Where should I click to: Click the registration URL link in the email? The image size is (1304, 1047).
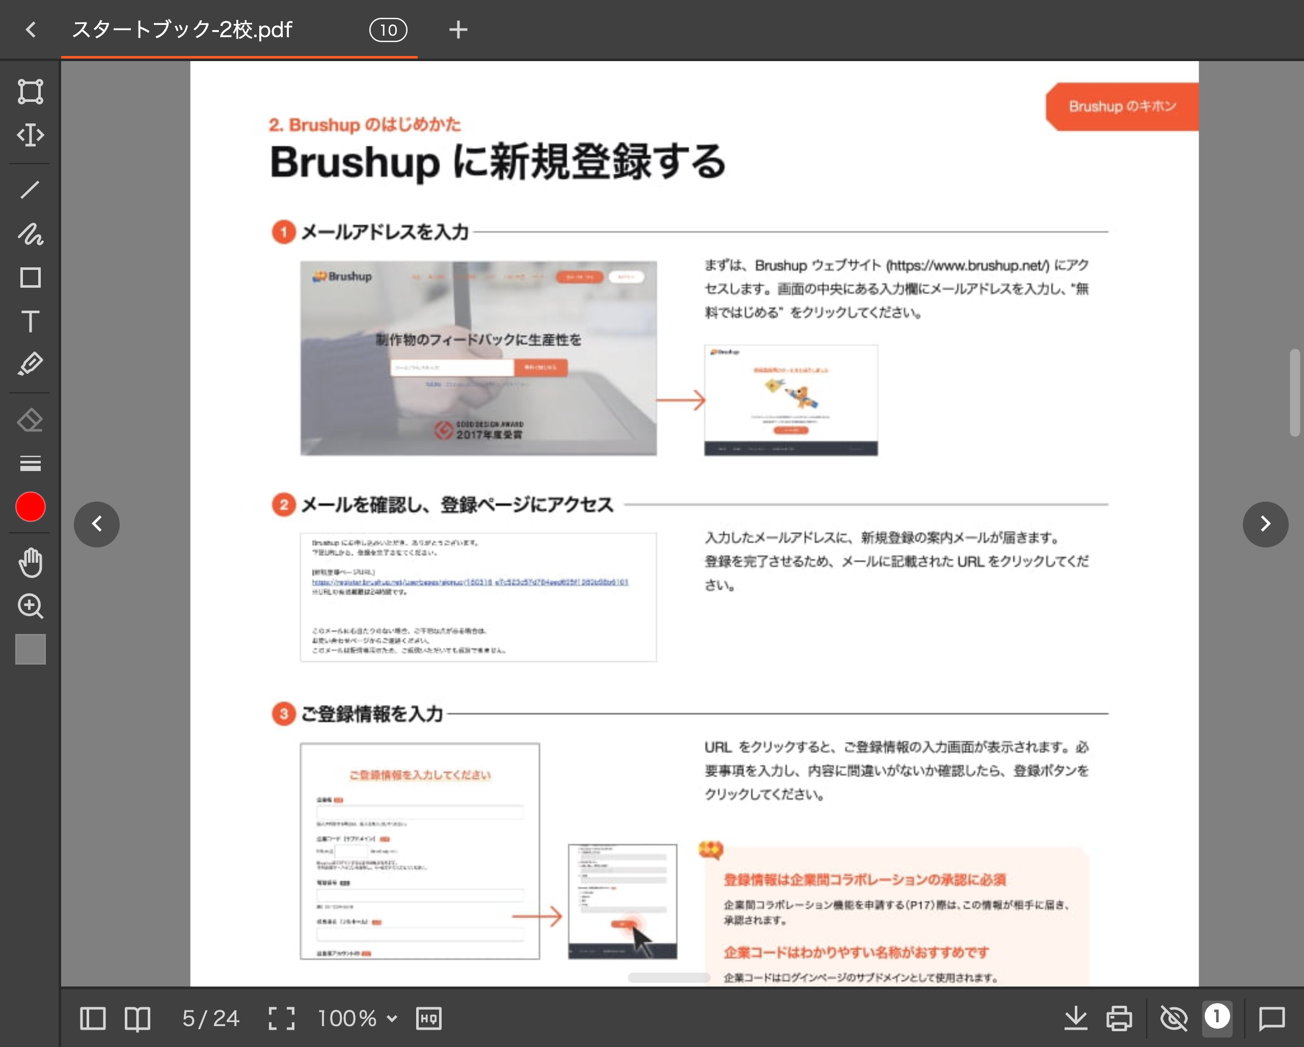point(470,582)
